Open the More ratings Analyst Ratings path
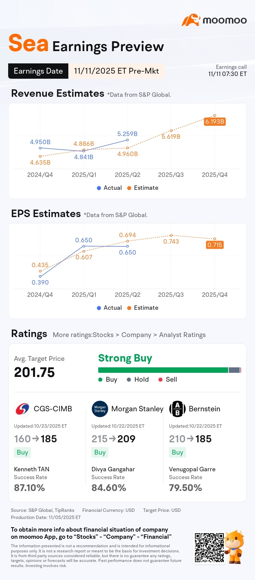255x580 pixels. click(x=129, y=335)
